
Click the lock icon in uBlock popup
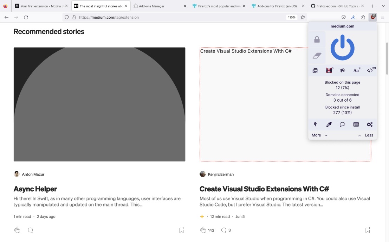[317, 39]
